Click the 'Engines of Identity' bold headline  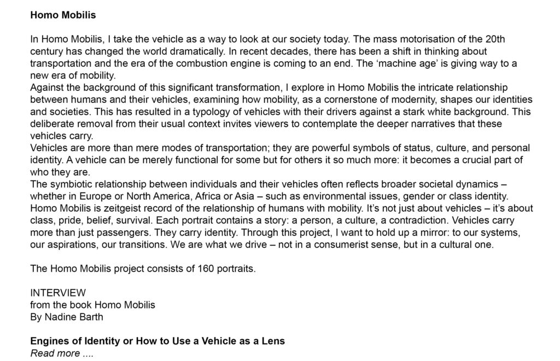point(157,341)
